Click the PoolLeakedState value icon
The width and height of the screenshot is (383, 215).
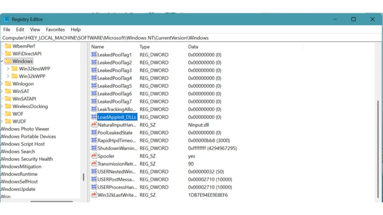94,133
